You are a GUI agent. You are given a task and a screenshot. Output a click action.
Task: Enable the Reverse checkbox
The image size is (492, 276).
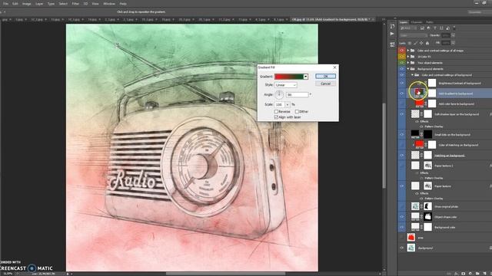click(x=277, y=111)
